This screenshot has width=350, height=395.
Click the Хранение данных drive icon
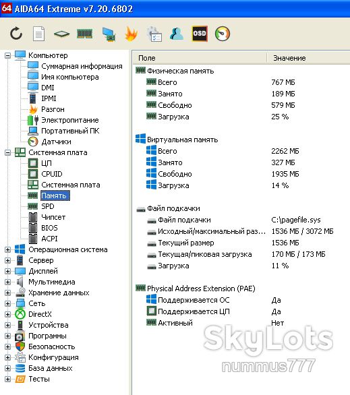(x=20, y=293)
